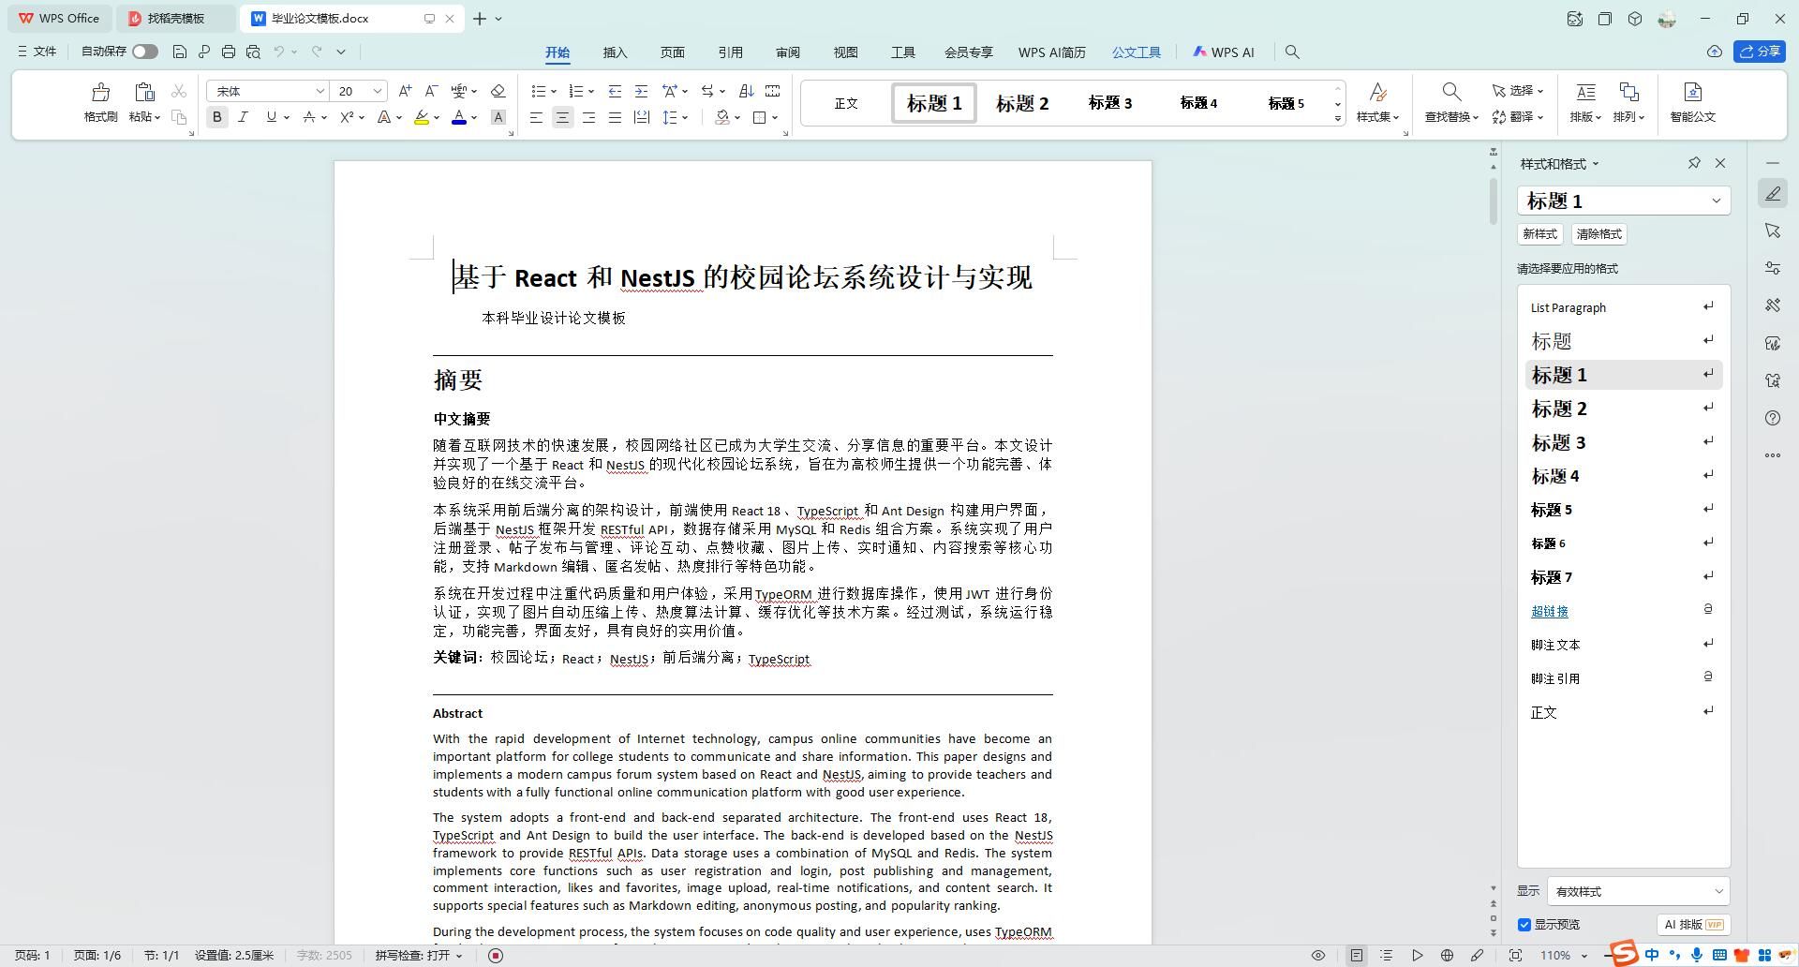This screenshot has height=967, width=1799.
Task: Click the 新样式 button
Action: tap(1539, 234)
